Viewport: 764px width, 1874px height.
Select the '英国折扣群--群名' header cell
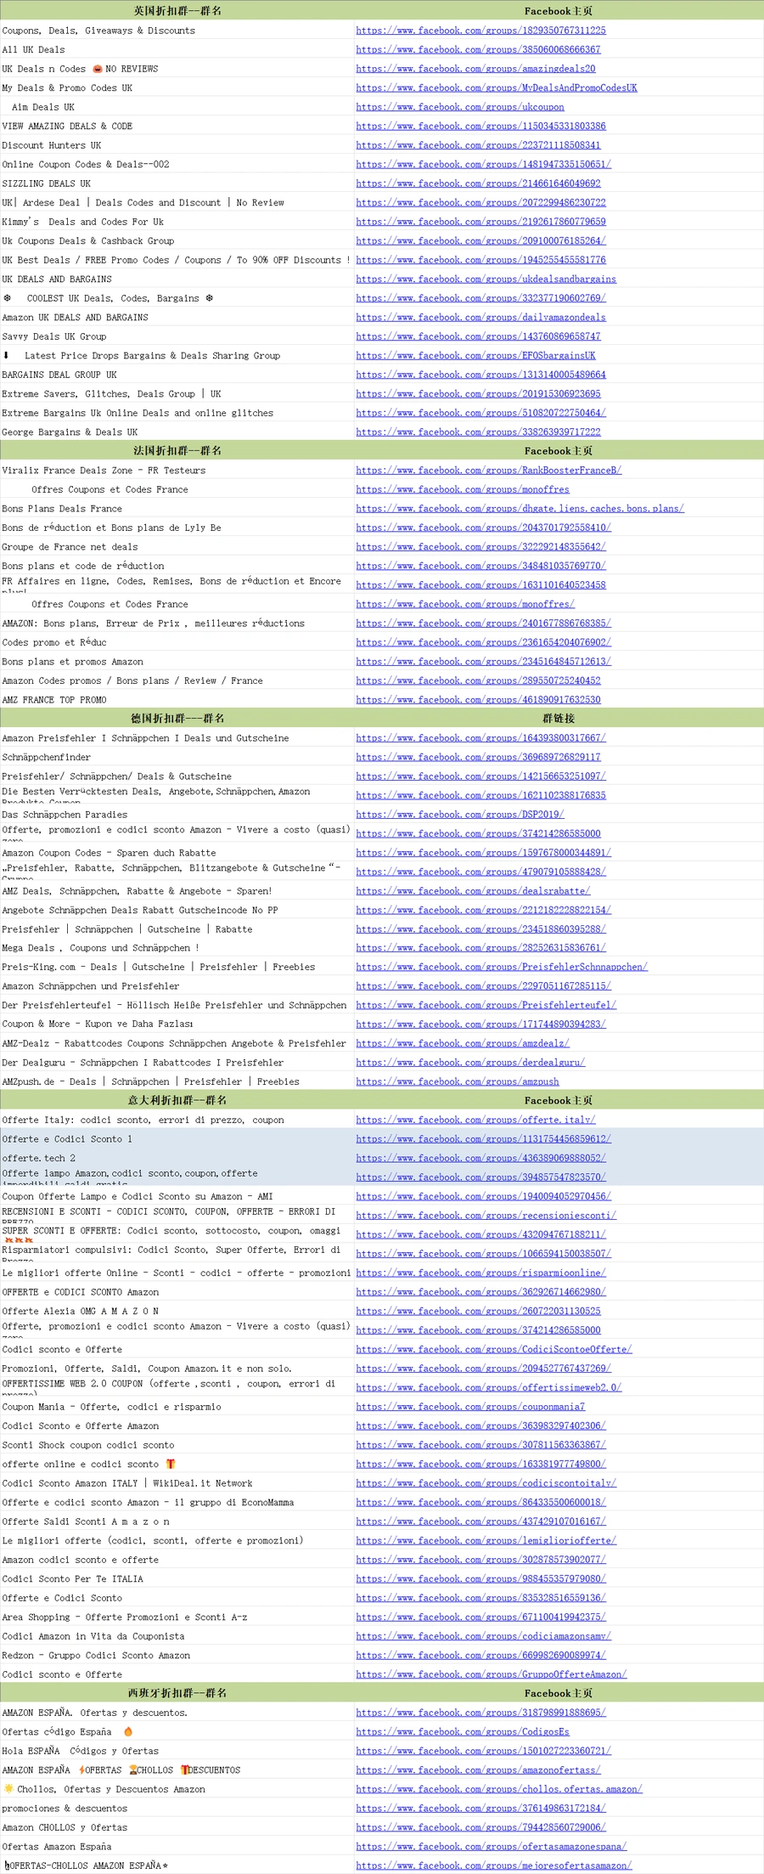click(177, 10)
